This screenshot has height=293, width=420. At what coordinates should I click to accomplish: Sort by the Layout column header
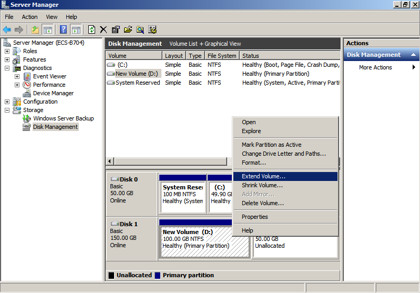(174, 56)
